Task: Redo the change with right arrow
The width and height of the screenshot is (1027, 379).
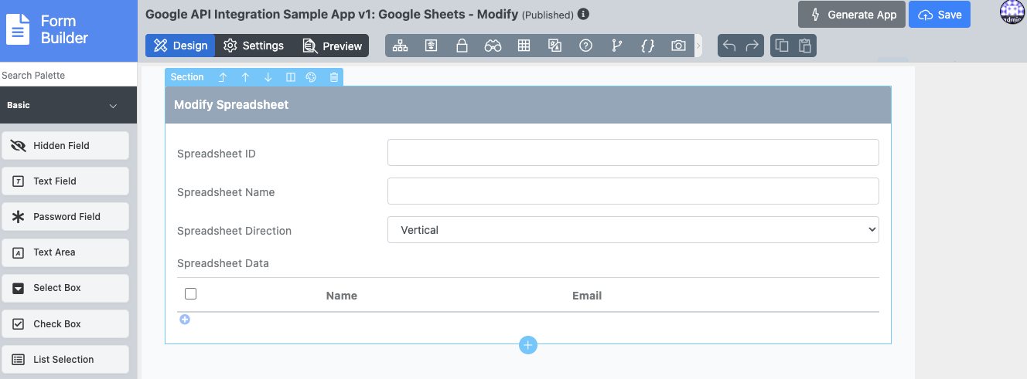Action: tap(752, 46)
